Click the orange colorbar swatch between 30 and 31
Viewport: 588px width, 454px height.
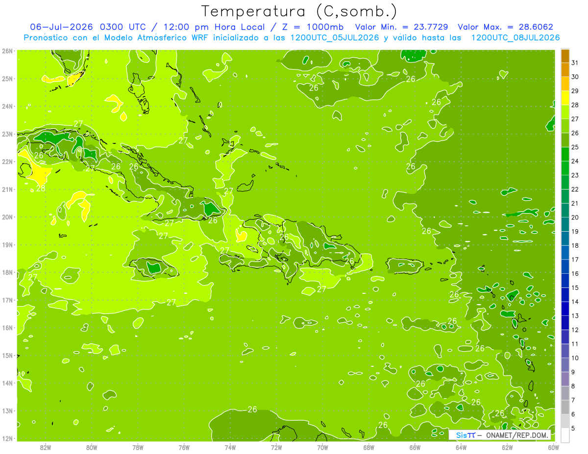[565, 70]
